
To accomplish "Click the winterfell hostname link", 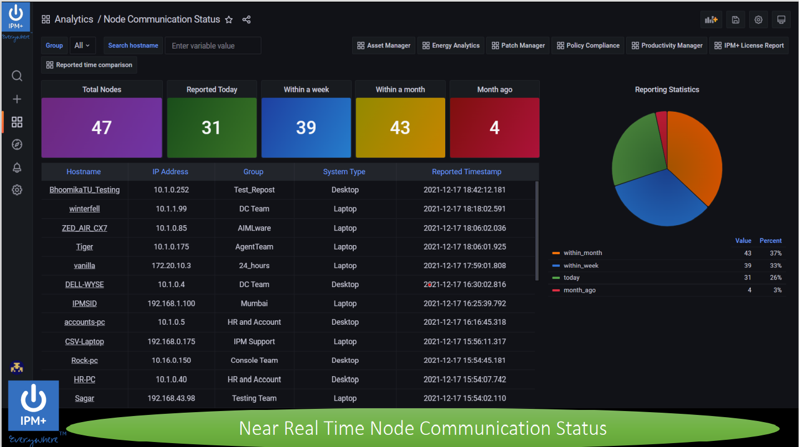I will 84,209.
